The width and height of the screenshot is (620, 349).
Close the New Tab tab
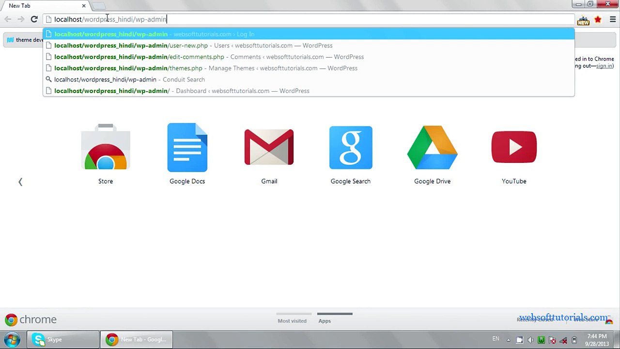click(84, 6)
